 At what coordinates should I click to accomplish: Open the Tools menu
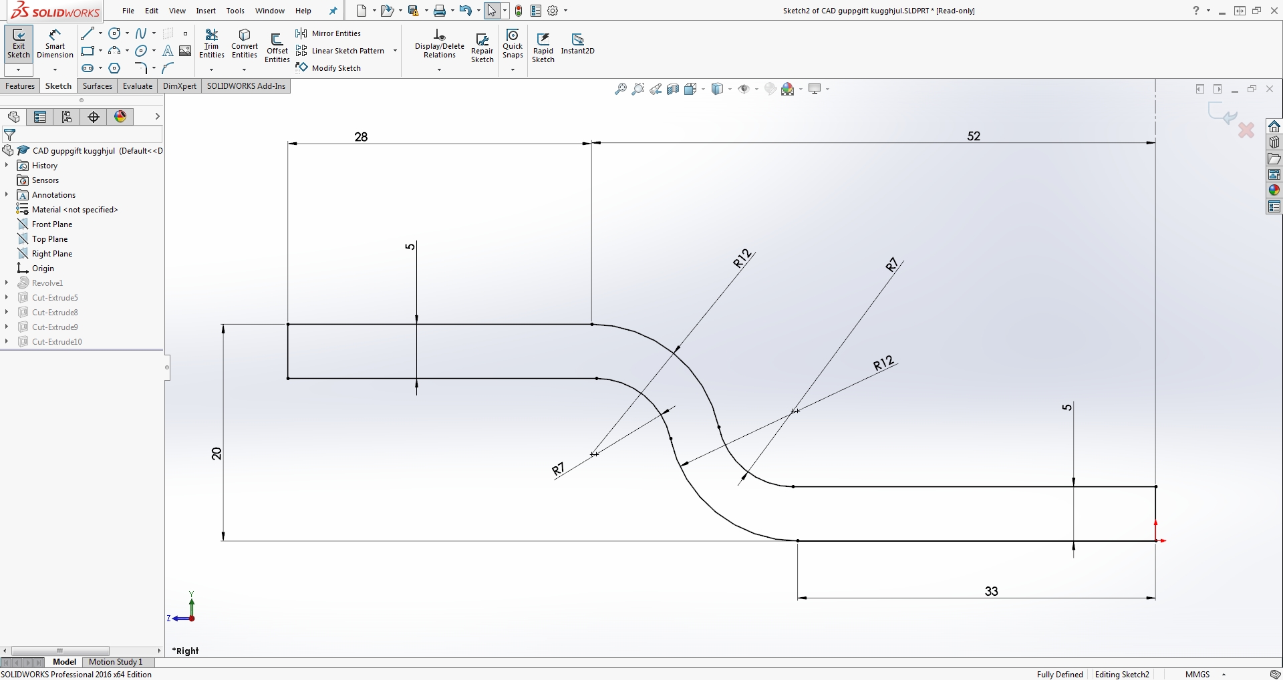[235, 11]
